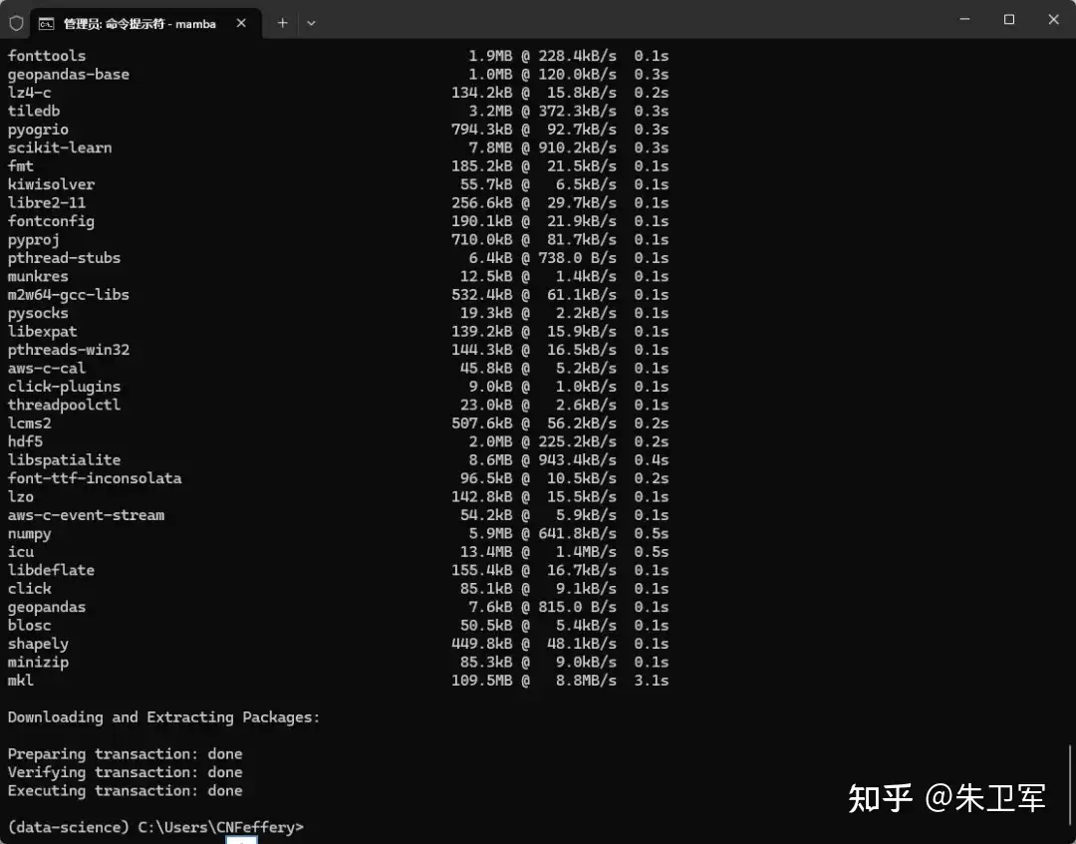Click the libre2-11 package name
The width and height of the screenshot is (1076, 844).
pos(47,203)
